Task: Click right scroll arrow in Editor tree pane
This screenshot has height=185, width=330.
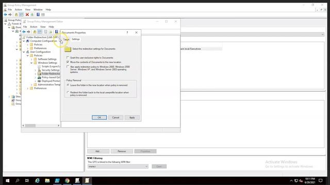Action: [58, 125]
